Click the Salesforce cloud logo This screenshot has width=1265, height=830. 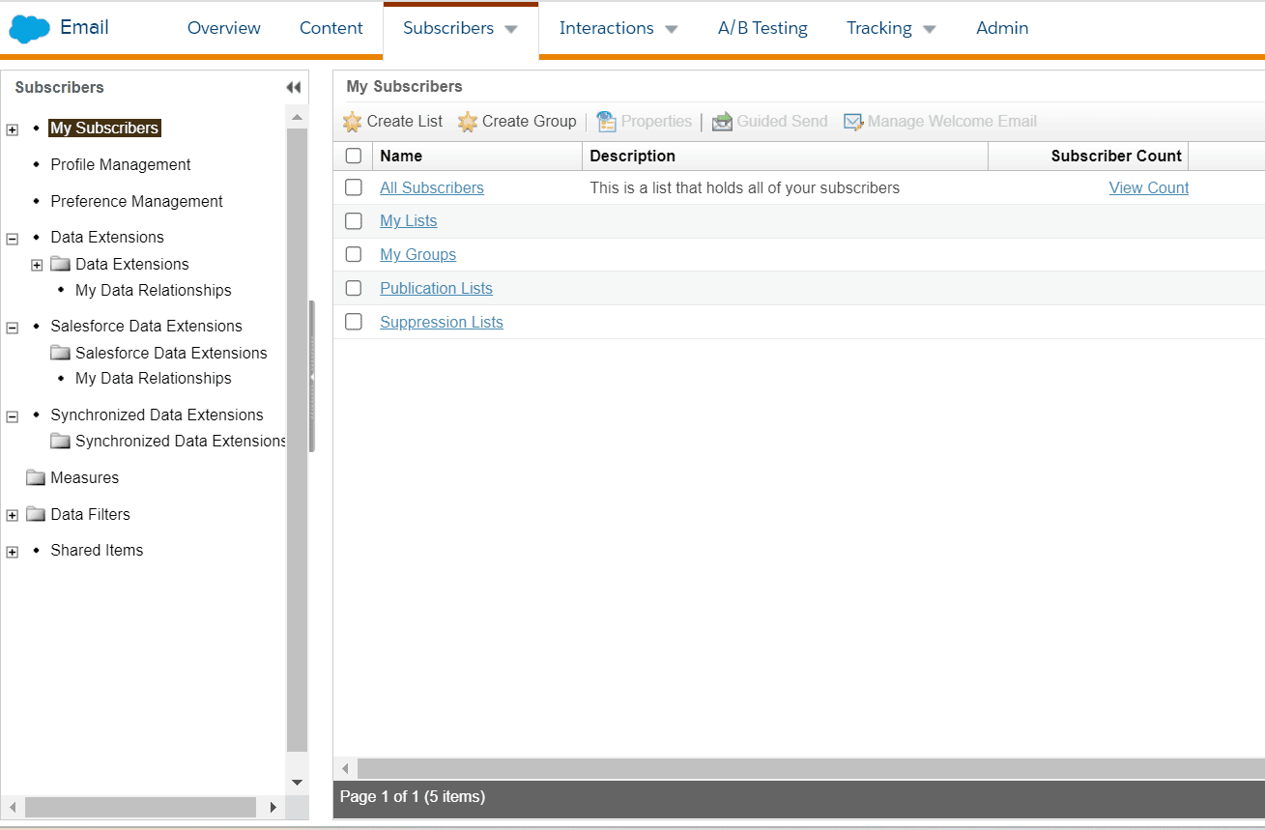click(28, 27)
